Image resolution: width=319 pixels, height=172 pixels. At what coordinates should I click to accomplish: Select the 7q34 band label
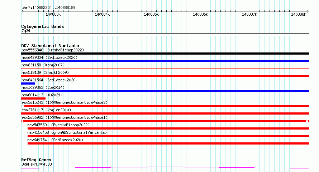[x=26, y=31]
